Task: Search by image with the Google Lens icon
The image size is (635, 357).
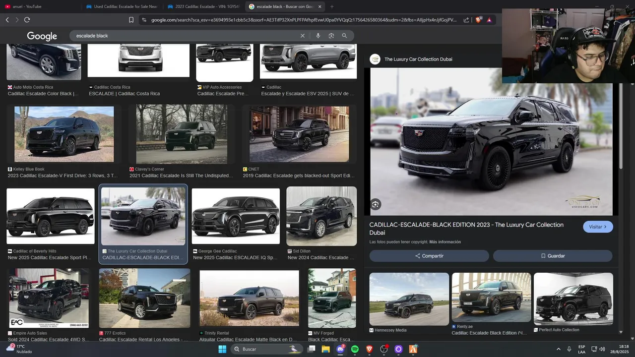Action: [331, 36]
